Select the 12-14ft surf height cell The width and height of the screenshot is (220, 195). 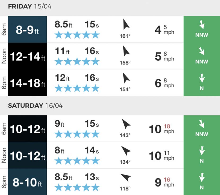(27, 56)
